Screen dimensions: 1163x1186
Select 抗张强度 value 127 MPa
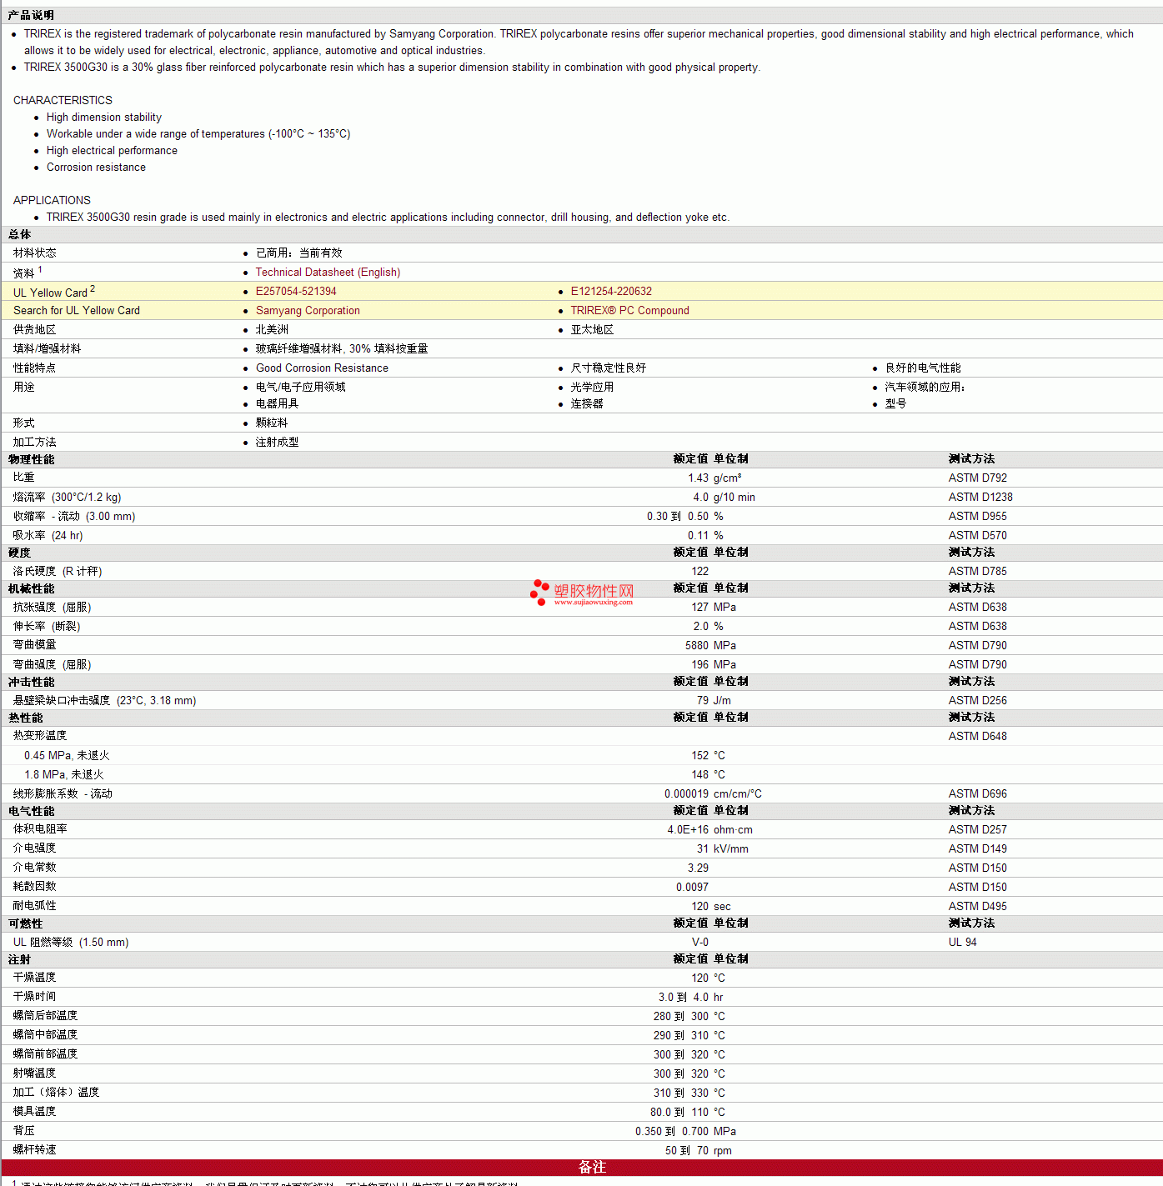pyautogui.click(x=714, y=608)
